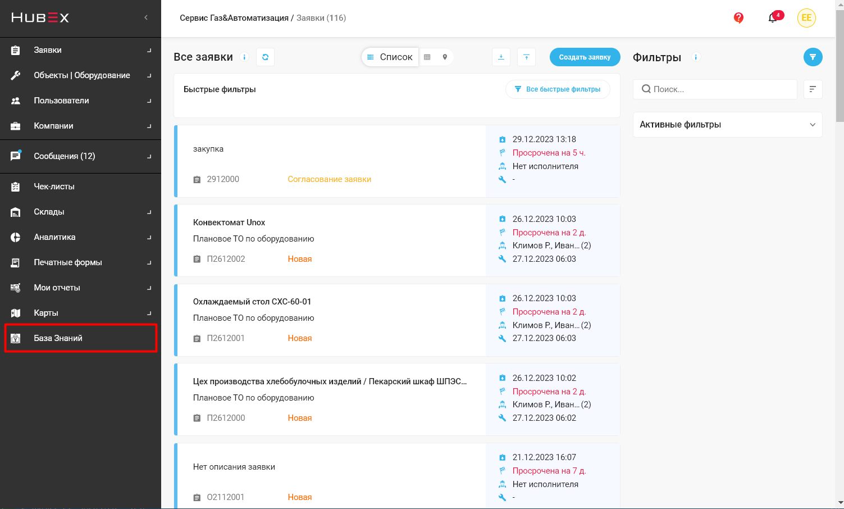Expand the Пользователи submenu arrow
Image resolution: width=844 pixels, height=509 pixels.
[x=149, y=101]
